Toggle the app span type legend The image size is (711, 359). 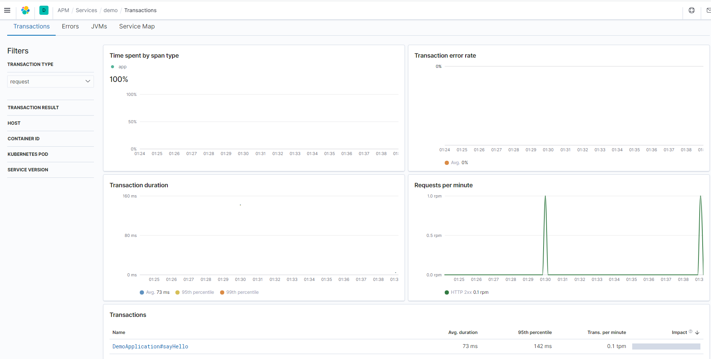coord(119,67)
